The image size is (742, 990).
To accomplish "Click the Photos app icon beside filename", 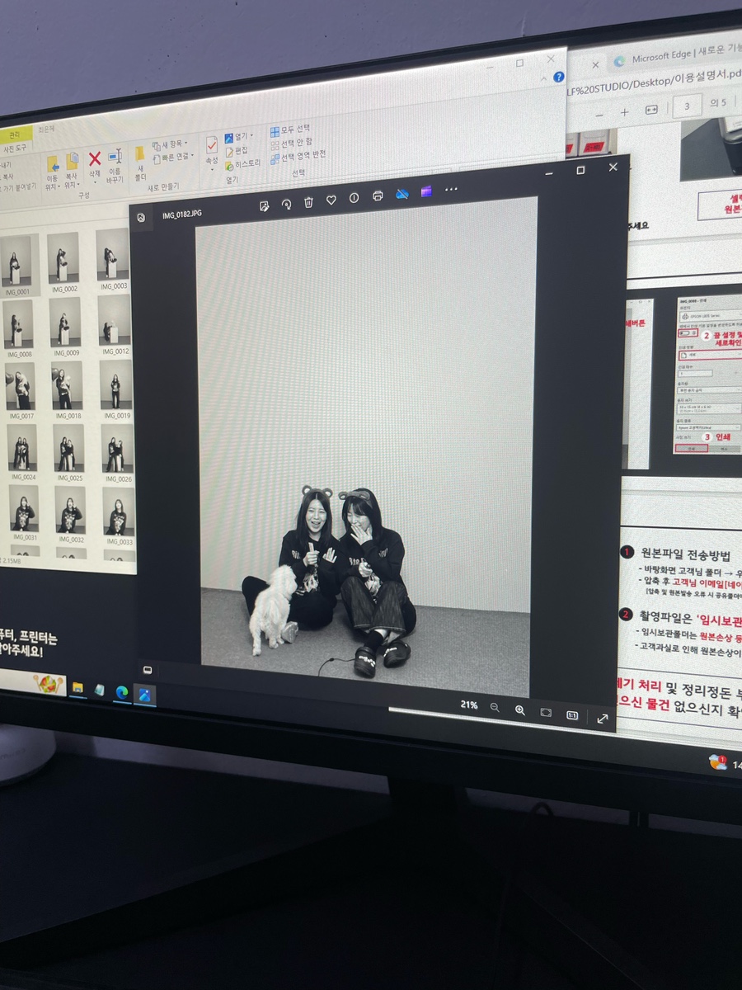I will coord(141,218).
